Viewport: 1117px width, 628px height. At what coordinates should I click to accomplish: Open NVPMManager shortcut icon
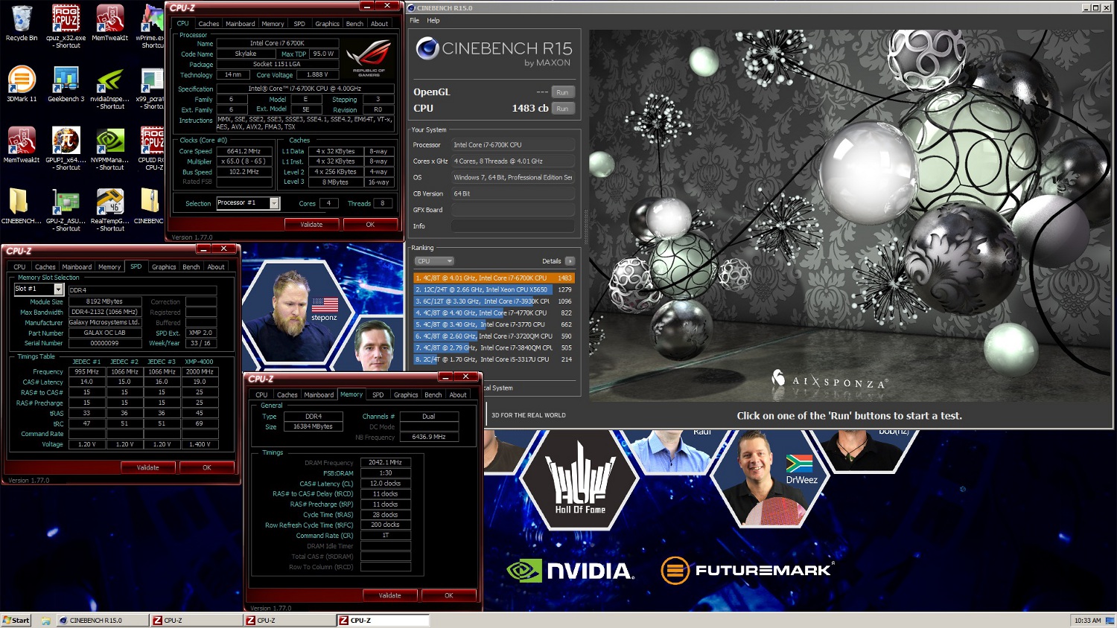click(x=109, y=141)
